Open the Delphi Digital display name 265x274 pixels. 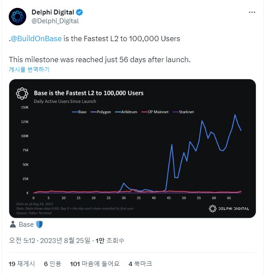(x=52, y=12)
